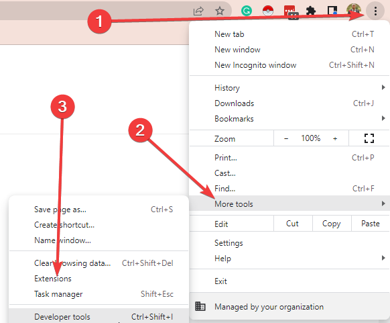This screenshot has width=390, height=323.
Task: Open Developer tools from the submenu
Action: click(x=99, y=316)
